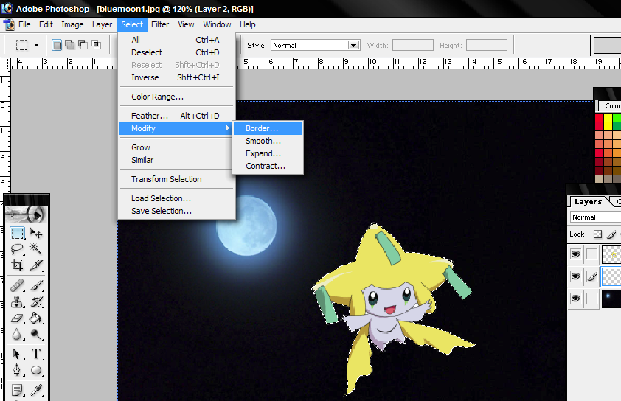Choose Expand... from Modify submenu
Viewport: 621px width, 401px height.
click(x=268, y=153)
